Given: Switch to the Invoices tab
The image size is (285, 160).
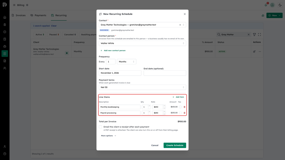Looking at the screenshot, I should click(x=19, y=16).
